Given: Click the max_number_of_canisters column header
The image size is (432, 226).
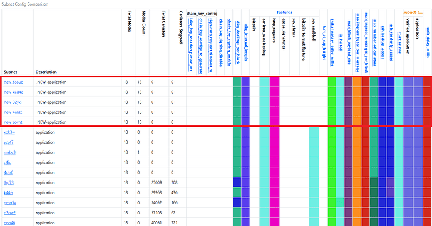Looking at the screenshot, I should [x=374, y=42].
